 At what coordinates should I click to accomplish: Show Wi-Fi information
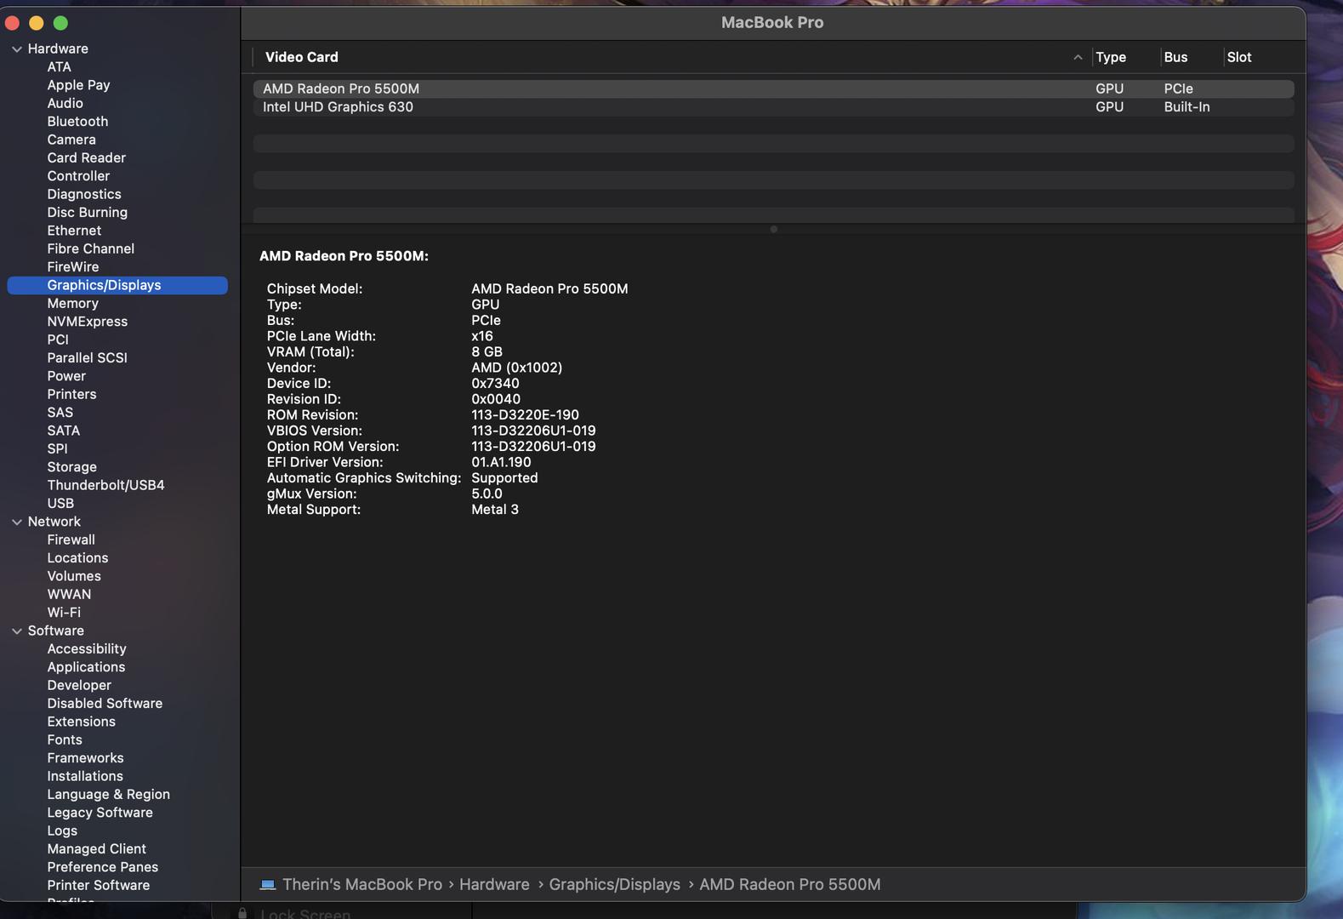[64, 613]
